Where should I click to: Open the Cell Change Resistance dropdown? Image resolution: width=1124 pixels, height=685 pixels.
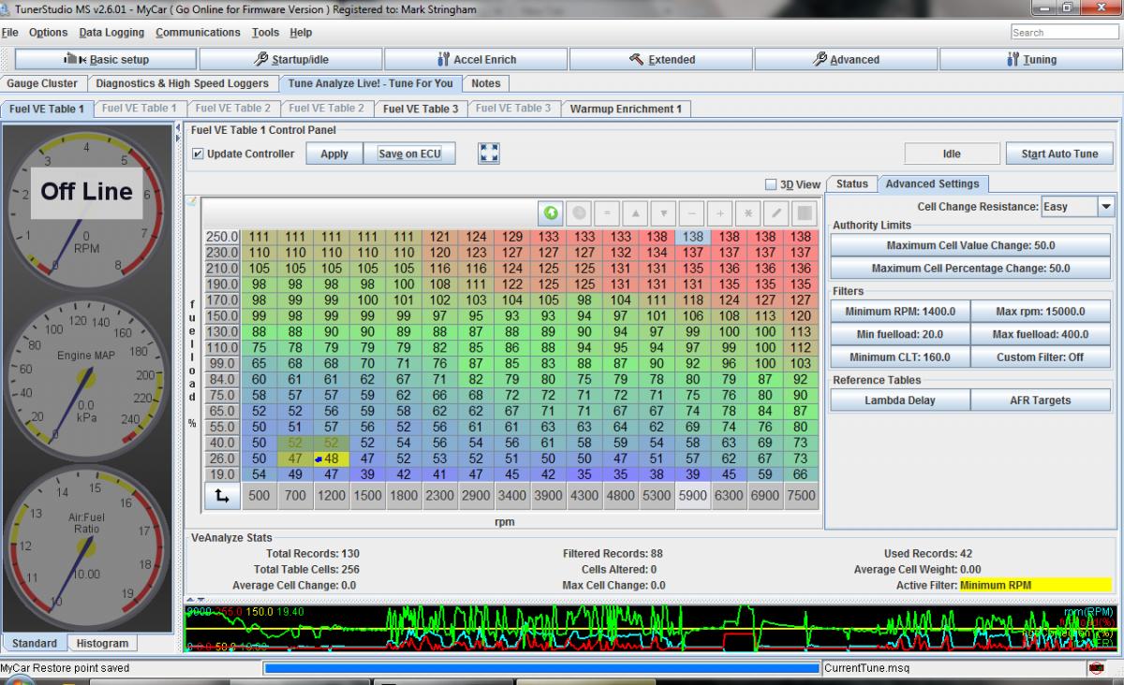point(1105,207)
